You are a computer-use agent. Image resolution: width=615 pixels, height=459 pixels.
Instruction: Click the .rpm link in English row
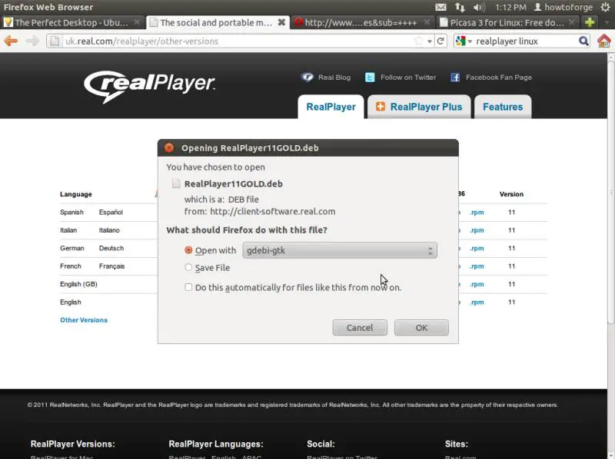[x=477, y=302]
